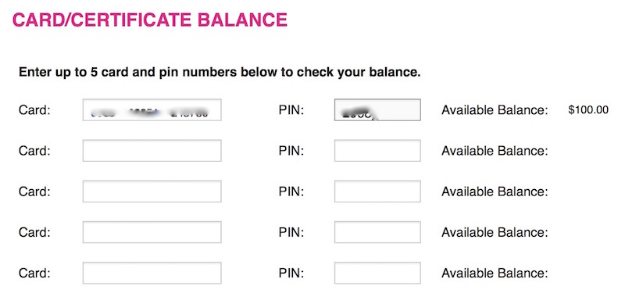Viewport: 625px width, 304px height.
Task: Click the fourth row Card input field
Action: click(x=152, y=232)
